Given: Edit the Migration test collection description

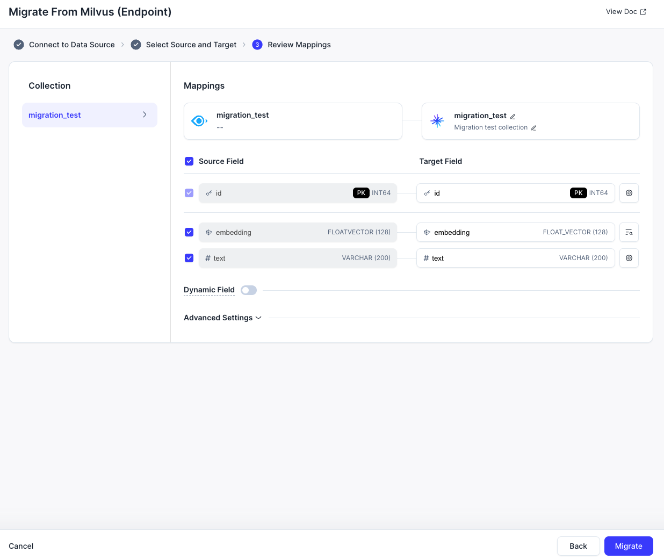Looking at the screenshot, I should (533, 128).
